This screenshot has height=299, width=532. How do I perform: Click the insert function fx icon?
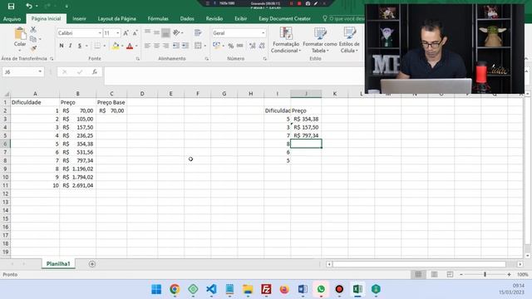tap(95, 72)
